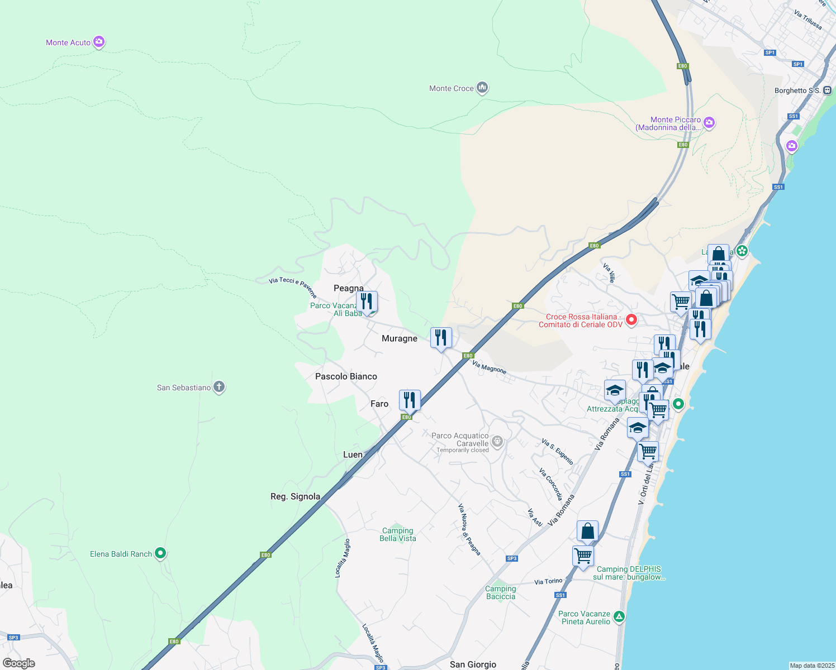Viewport: 836px width, 670px height.
Task: Click the Borghetto S.S. train station icon
Action: pos(828,90)
